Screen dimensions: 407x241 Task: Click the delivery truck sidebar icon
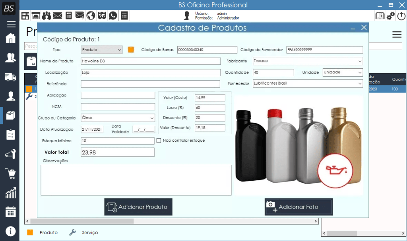point(10,77)
